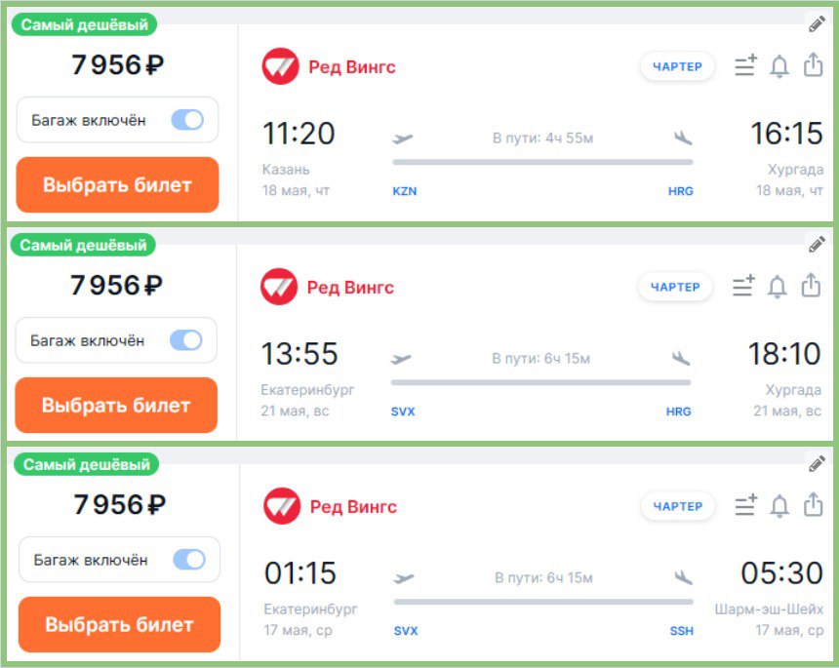Add Sharm el-Sheikh flight to list
This screenshot has width=839, height=668.
point(745,506)
